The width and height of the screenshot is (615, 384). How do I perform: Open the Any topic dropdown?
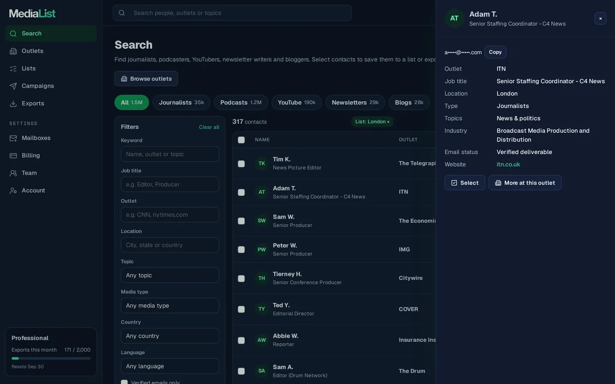(170, 275)
